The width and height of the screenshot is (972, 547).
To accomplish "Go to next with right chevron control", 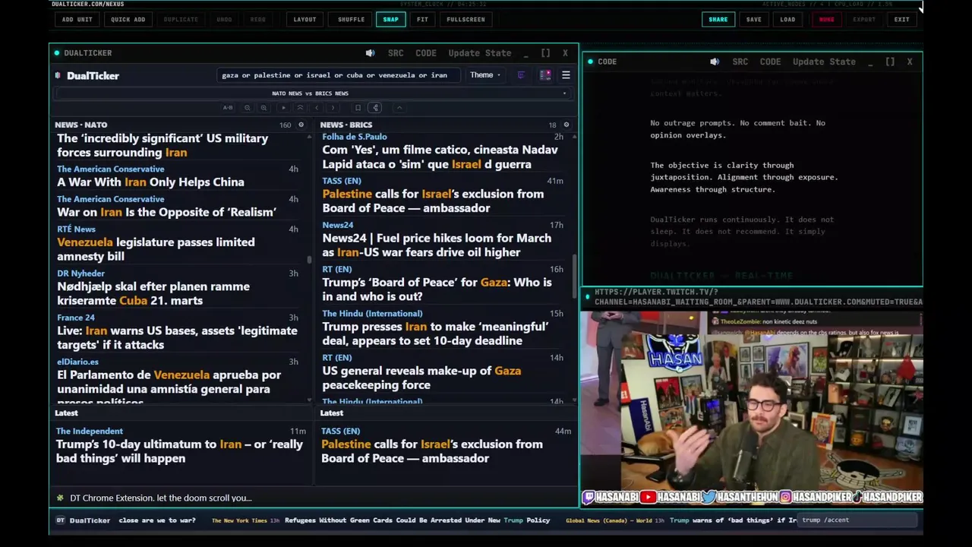I will [x=333, y=108].
